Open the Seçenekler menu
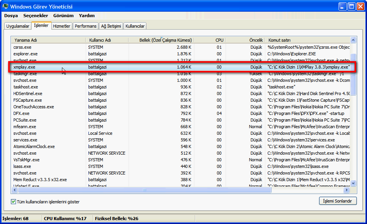367x224 pixels. [x=35, y=16]
